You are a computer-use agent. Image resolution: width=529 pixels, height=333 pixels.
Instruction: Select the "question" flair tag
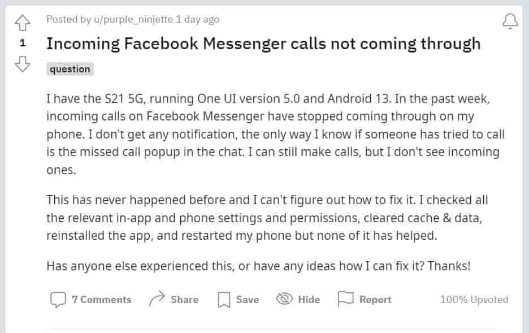click(x=70, y=69)
